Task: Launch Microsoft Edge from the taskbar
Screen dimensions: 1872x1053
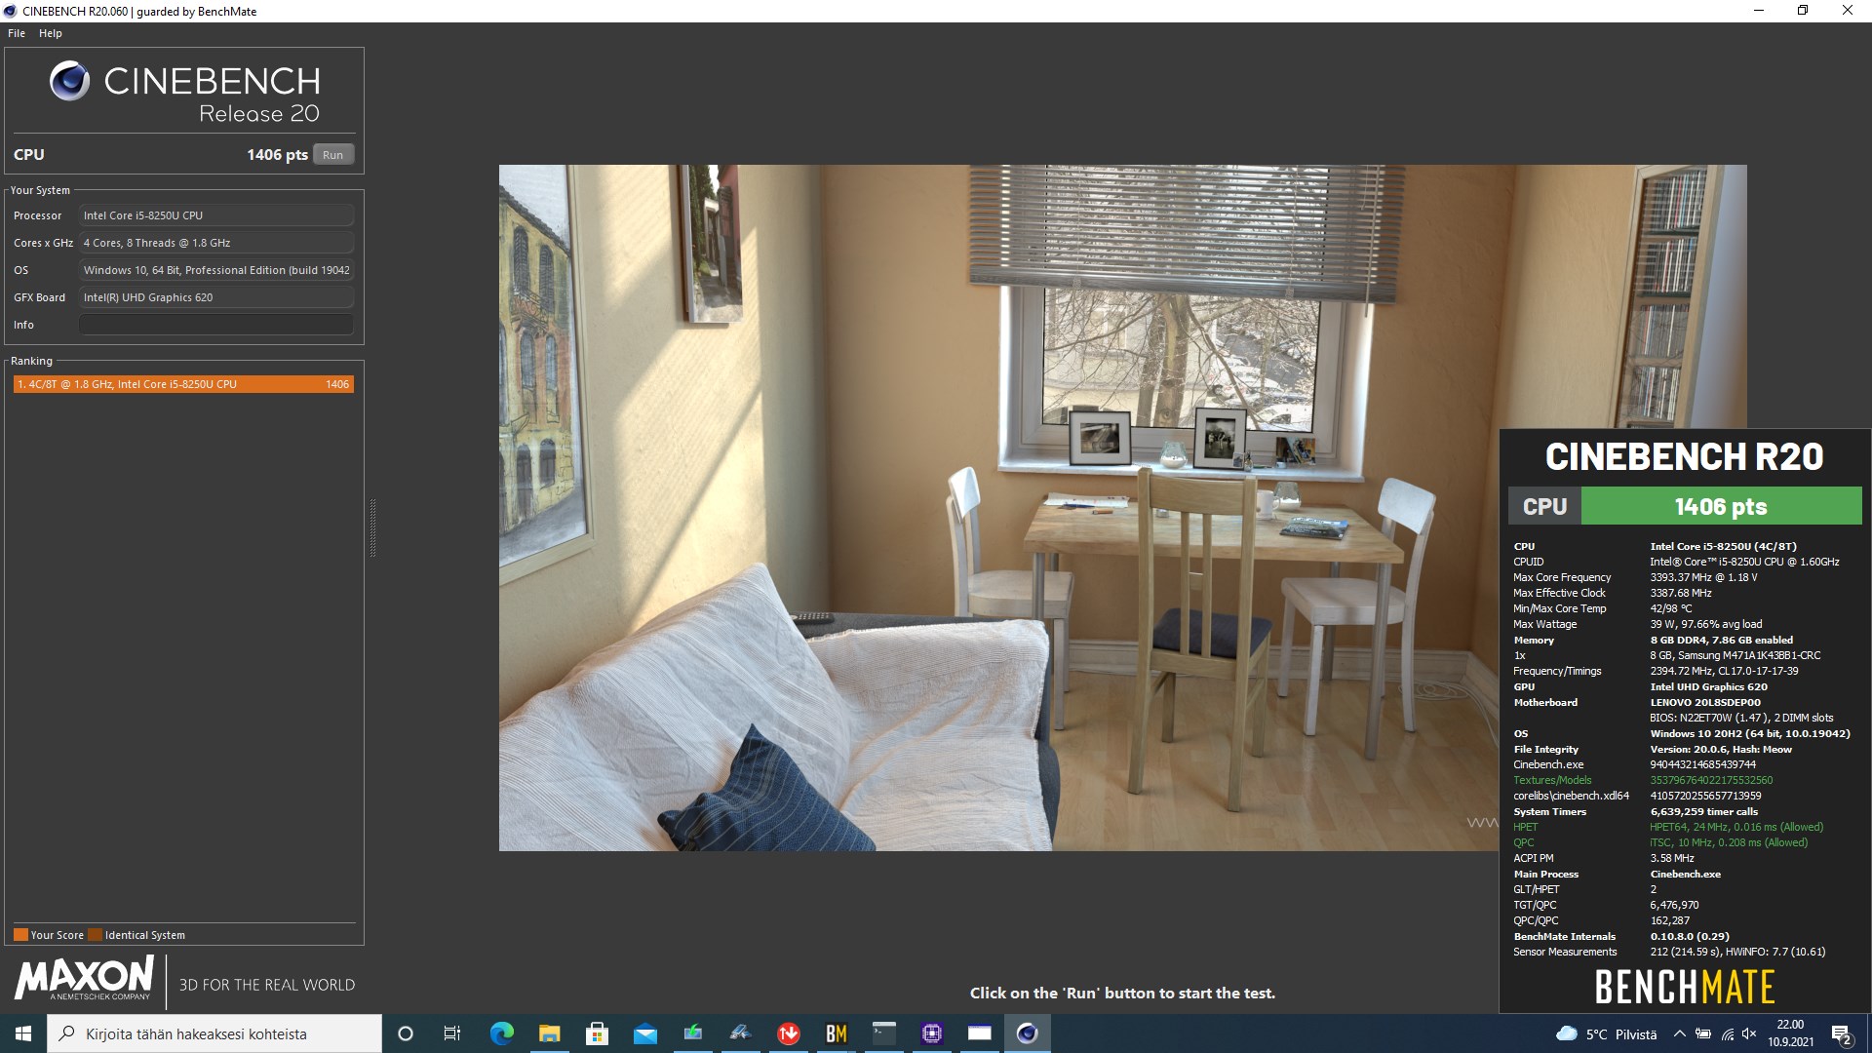Action: [x=501, y=1033]
